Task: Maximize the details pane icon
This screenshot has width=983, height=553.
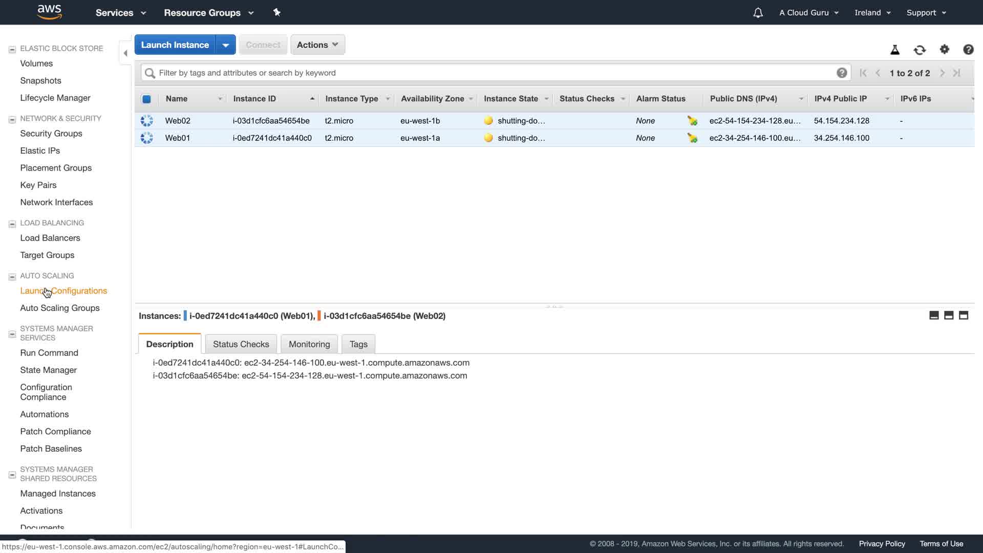Action: pyautogui.click(x=964, y=315)
